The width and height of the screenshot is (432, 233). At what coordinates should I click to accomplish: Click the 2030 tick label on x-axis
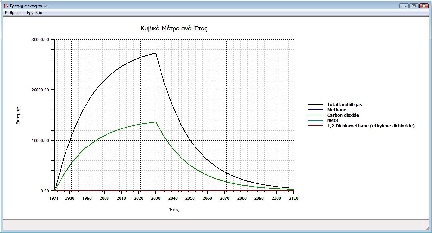coord(156,198)
